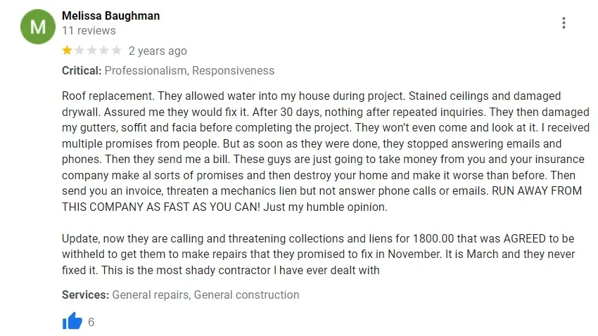The image size is (598, 336).
Task: Click the '2 years ago' timestamp
Action: coord(158,51)
